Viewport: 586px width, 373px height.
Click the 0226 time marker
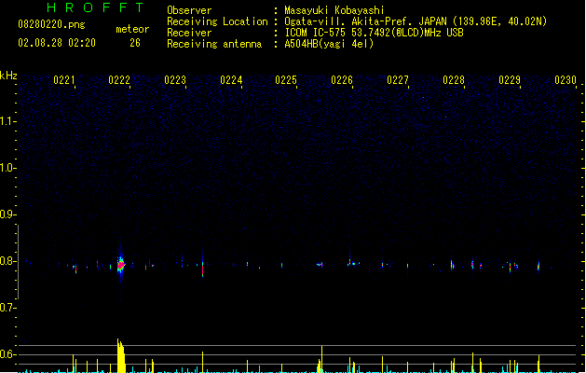point(342,80)
